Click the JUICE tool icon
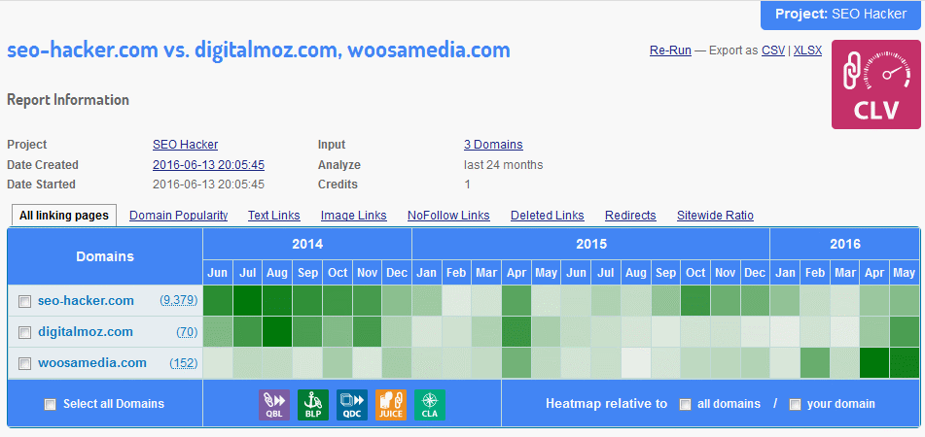Screen dimensions: 925x437 [x=390, y=404]
